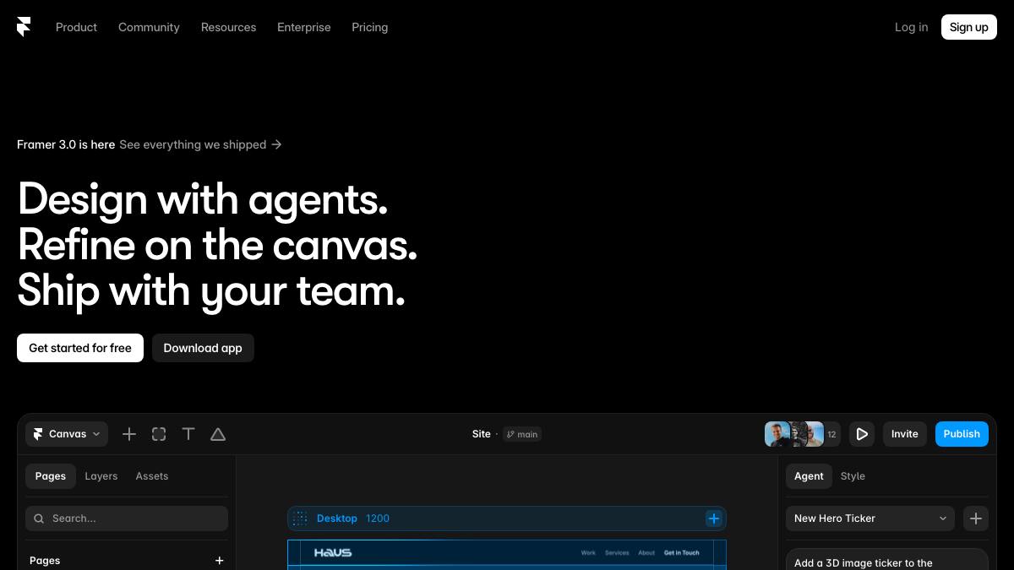Click the Download app button

coord(203,348)
